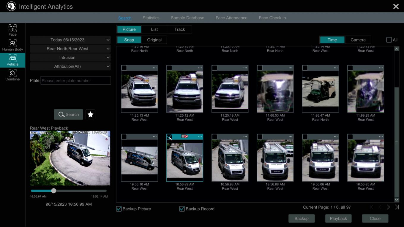This screenshot has width=404, height=227.
Task: Disable the Backup Record option
Action: (x=182, y=209)
